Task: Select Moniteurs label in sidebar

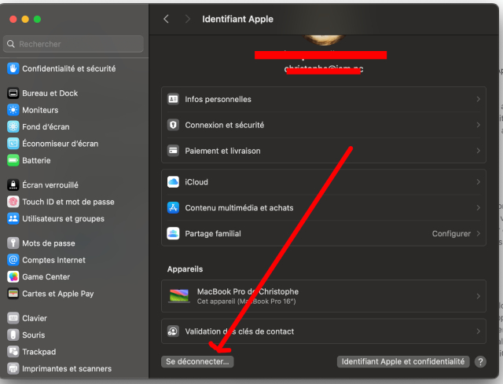Action: 40,110
